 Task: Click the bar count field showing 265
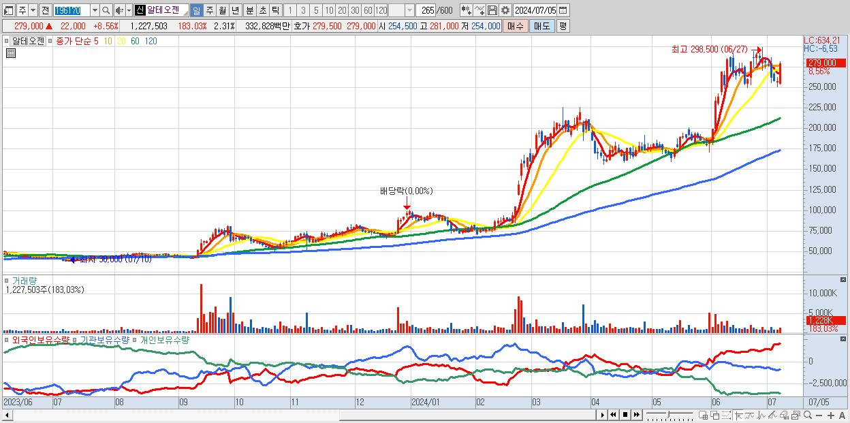pos(426,10)
